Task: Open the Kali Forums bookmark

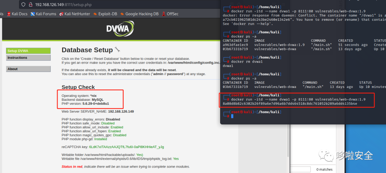Action: tap(43, 14)
